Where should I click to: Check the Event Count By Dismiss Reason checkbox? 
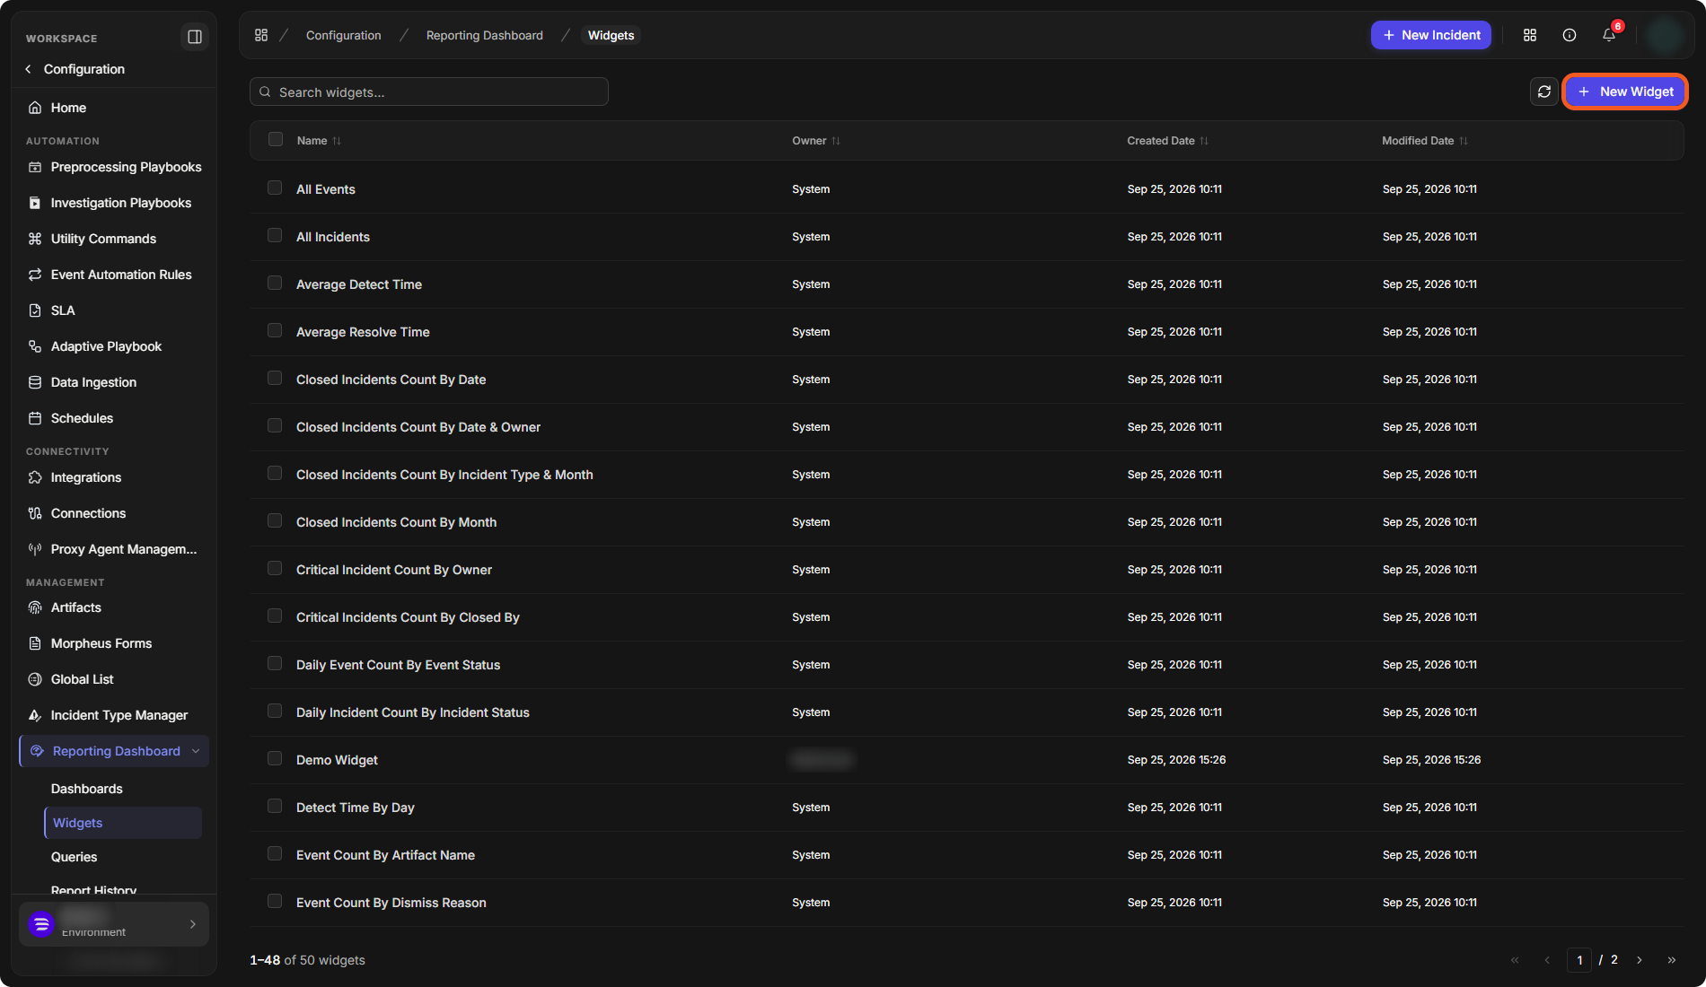tap(275, 901)
